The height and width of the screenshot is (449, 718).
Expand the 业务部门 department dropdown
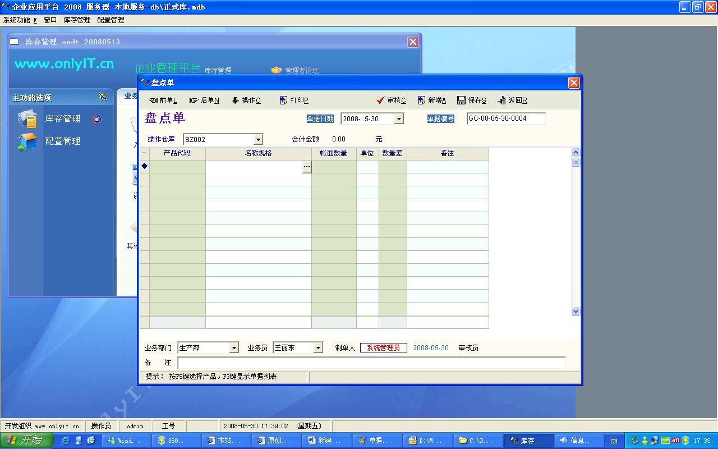point(234,348)
